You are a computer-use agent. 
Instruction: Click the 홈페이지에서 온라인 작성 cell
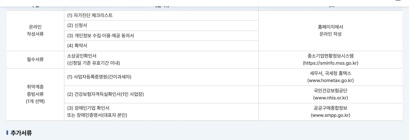[330, 31]
